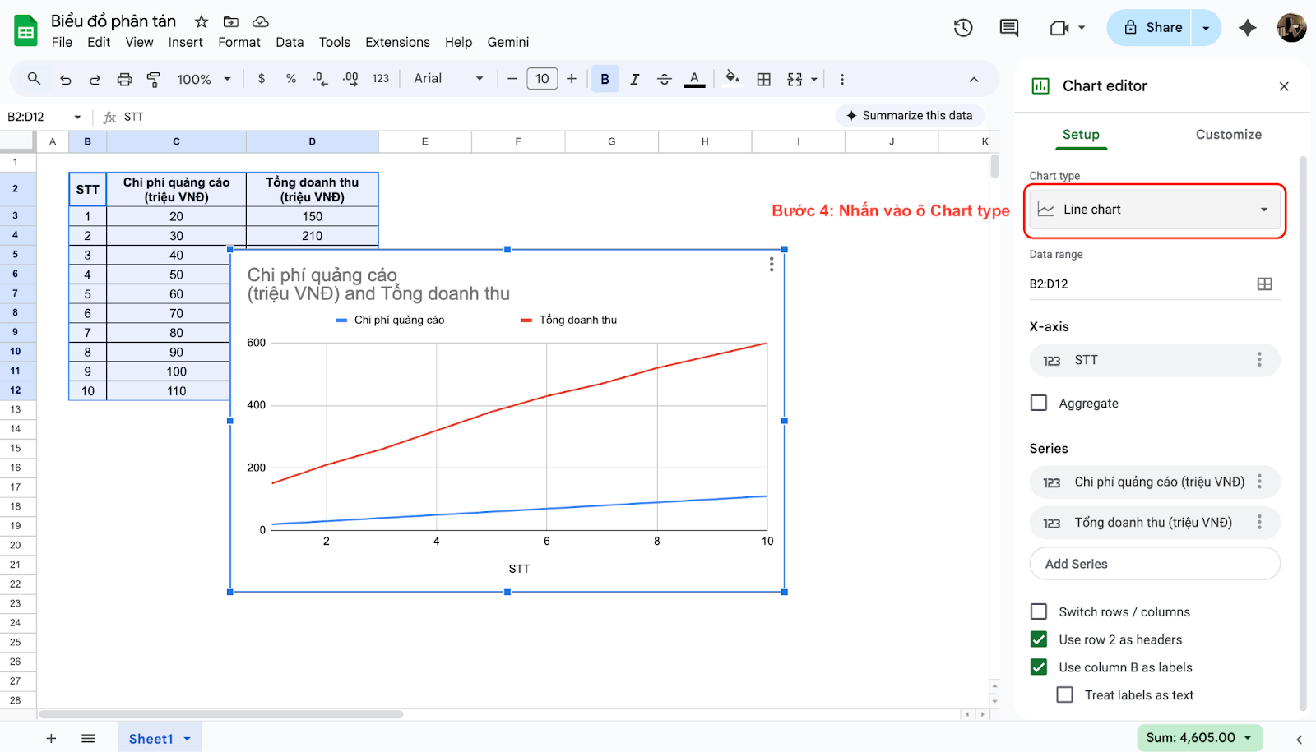This screenshot has height=752, width=1316.
Task: Expand the Arial font dropdown
Action: click(x=448, y=79)
